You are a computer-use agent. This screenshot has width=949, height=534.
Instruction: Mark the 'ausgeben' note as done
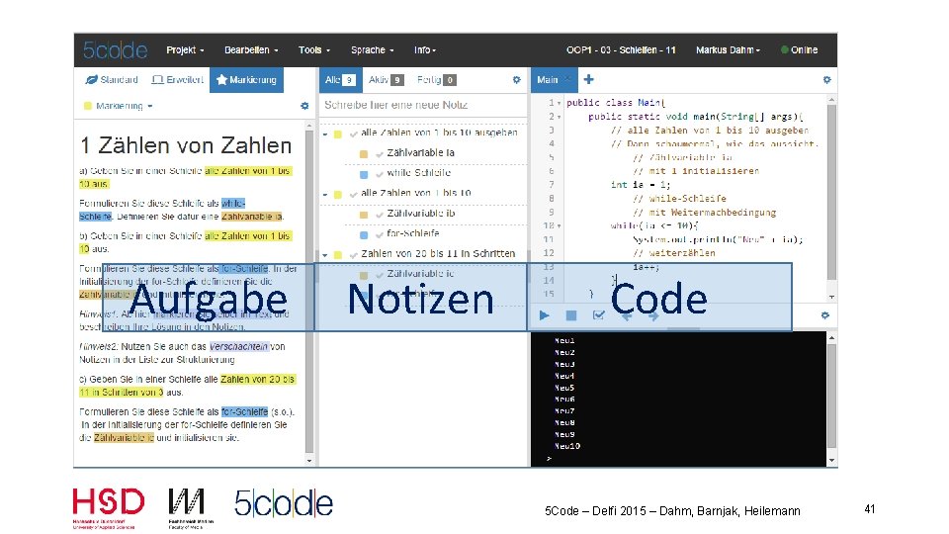tap(354, 133)
